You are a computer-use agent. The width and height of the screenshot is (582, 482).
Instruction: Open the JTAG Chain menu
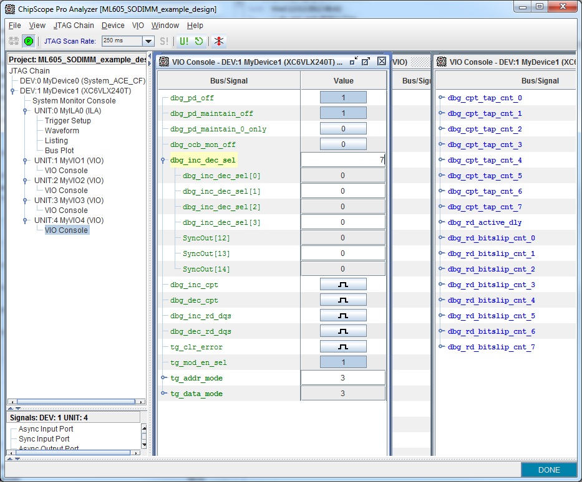pyautogui.click(x=74, y=26)
